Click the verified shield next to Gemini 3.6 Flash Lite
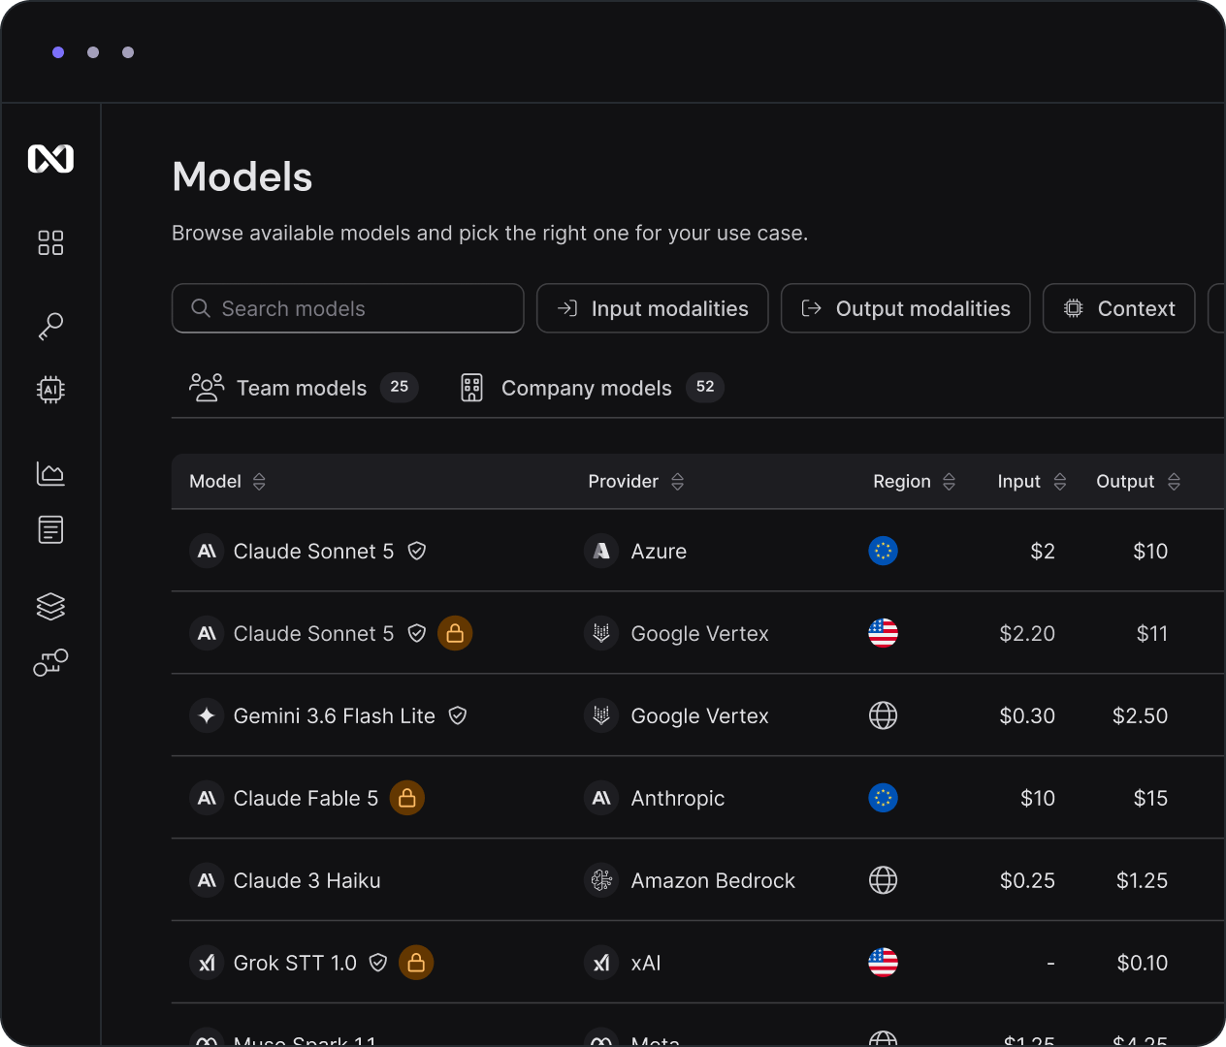This screenshot has width=1226, height=1047. click(458, 715)
